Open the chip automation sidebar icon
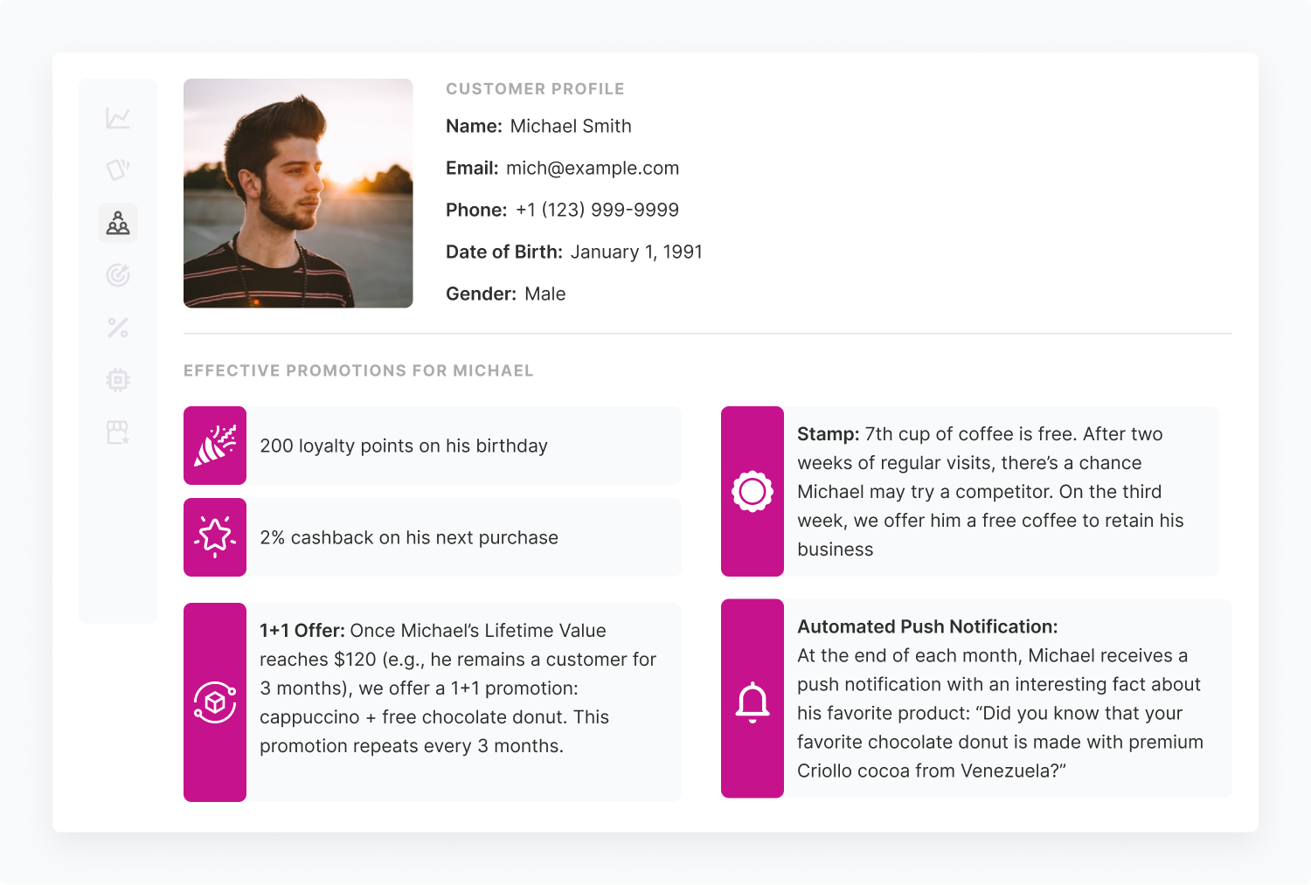 pos(118,380)
